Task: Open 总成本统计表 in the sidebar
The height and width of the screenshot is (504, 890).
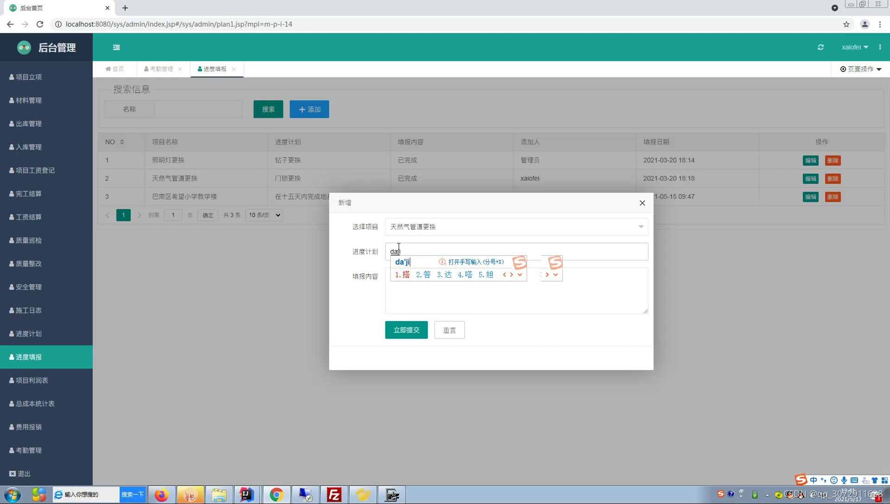Action: pos(46,404)
